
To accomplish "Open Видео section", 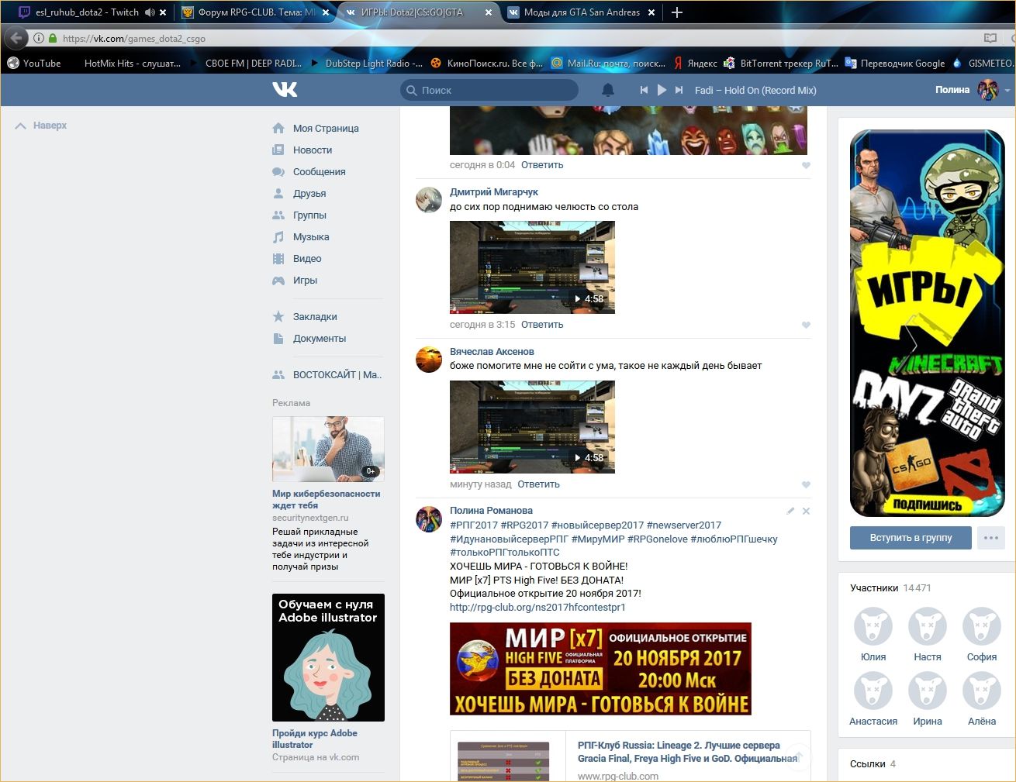I will (307, 259).
